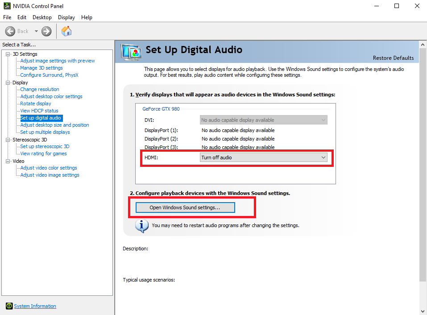
Task: Click the vertical scrollbar thumb
Action: [x=423, y=165]
